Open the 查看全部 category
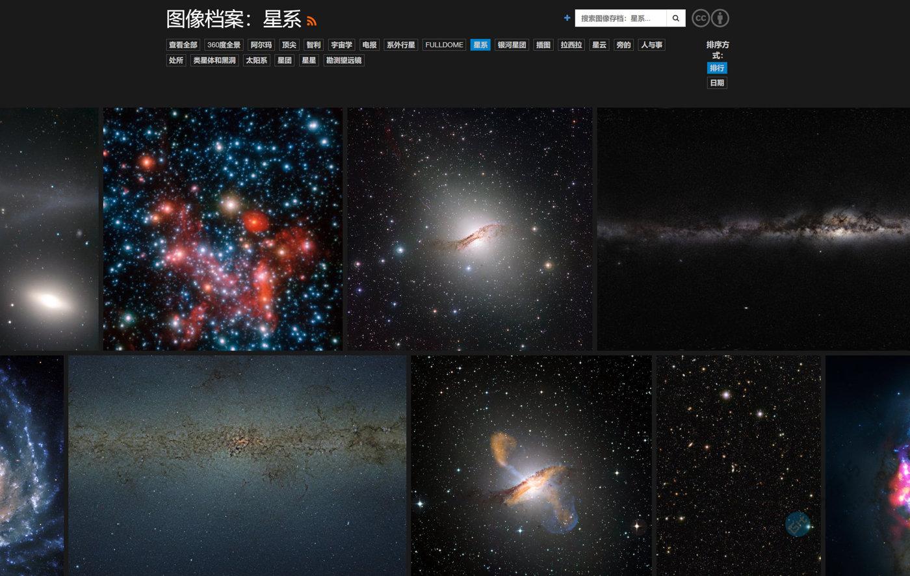This screenshot has height=576, width=910. click(x=183, y=45)
